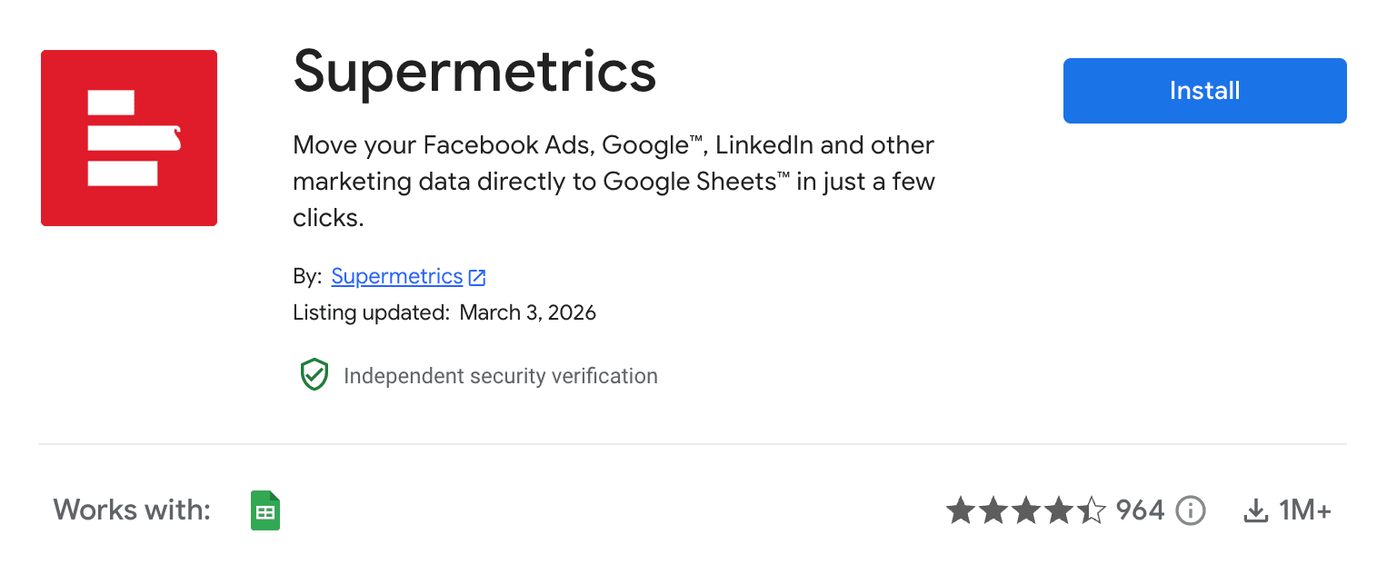Open the Supermetrics developer link
The height and width of the screenshot is (574, 1387).
coord(397,276)
